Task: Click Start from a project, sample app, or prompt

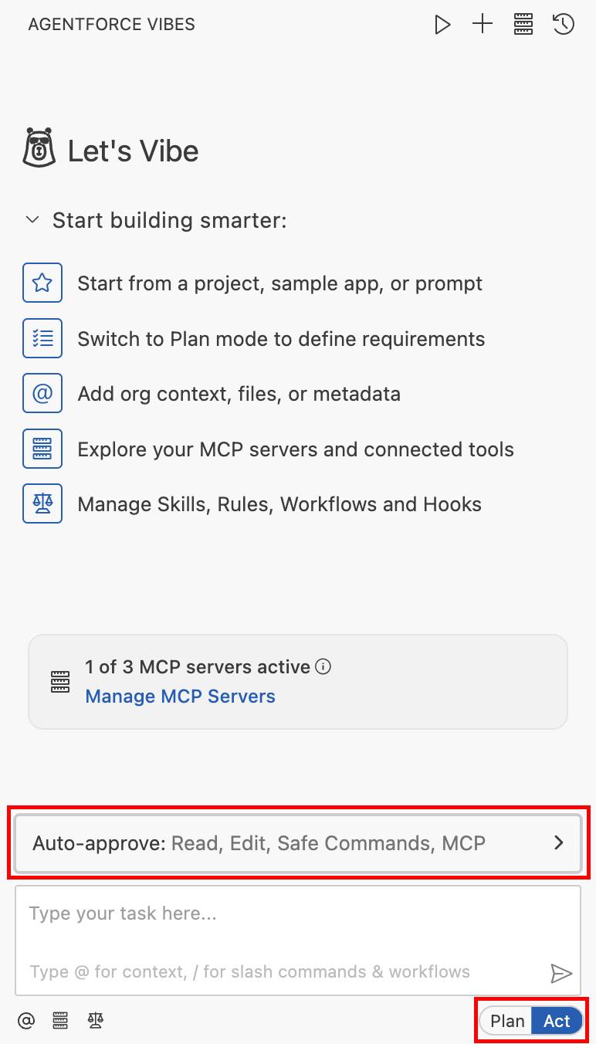Action: pyautogui.click(x=279, y=283)
